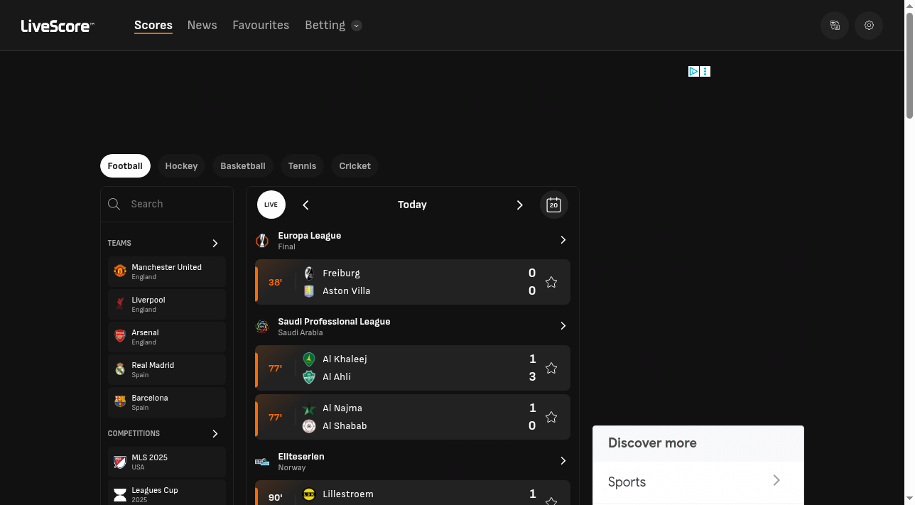
Task: Click the Al Khaleej 77' match minute
Action: click(x=276, y=368)
